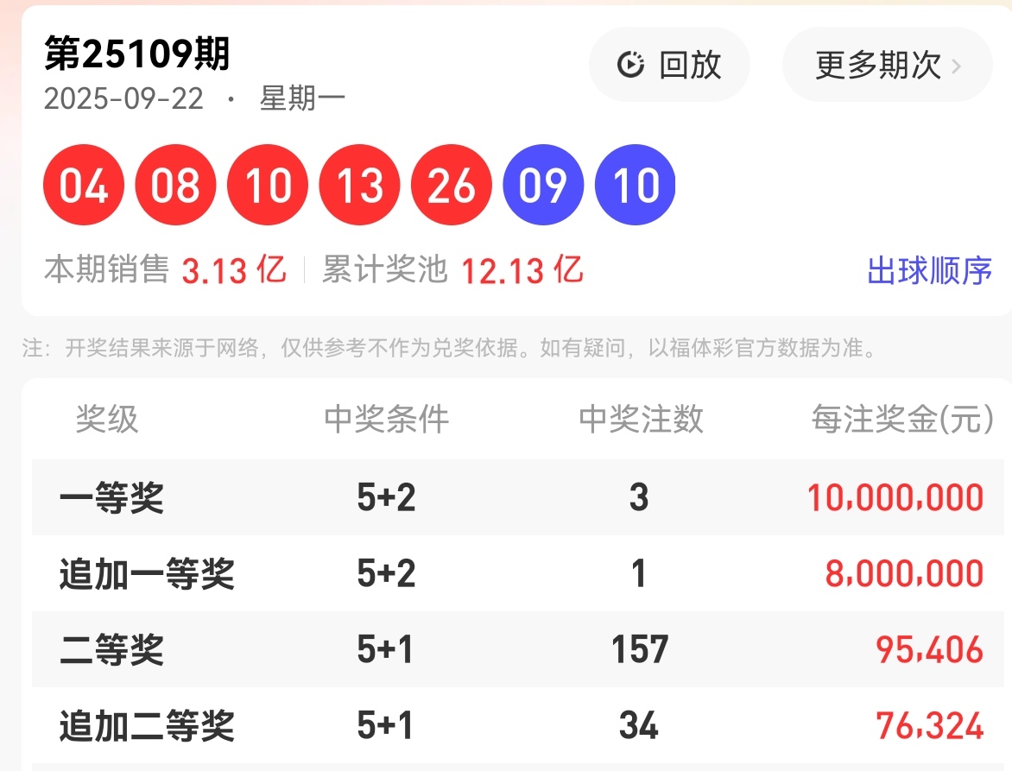Select the red ball showing 13
The width and height of the screenshot is (1012, 771).
pyautogui.click(x=359, y=184)
